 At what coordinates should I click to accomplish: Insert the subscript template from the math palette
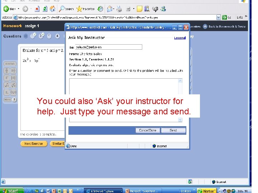click(6, 92)
